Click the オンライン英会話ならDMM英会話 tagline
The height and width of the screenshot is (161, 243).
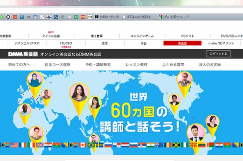pyautogui.click(x=70, y=54)
